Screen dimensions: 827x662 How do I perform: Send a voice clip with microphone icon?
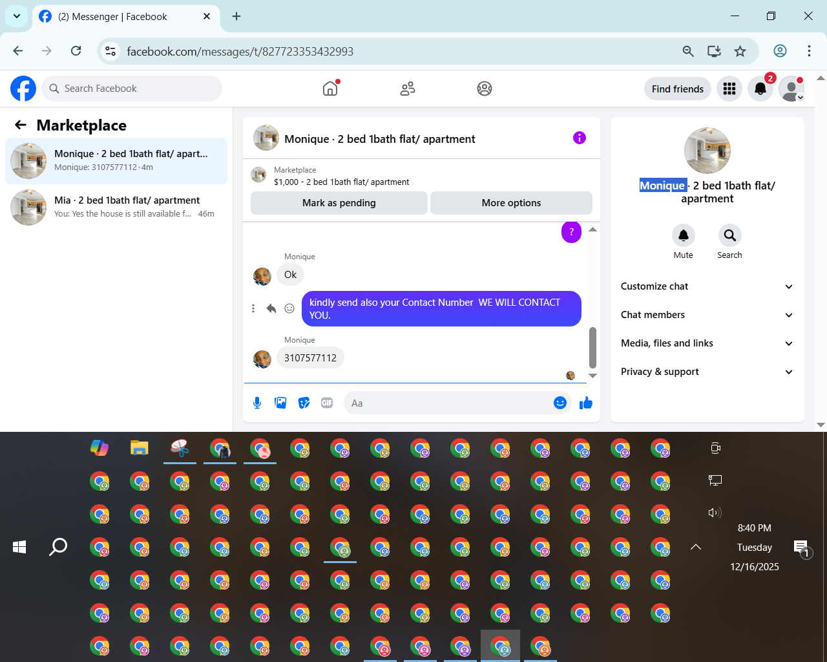pyautogui.click(x=257, y=403)
